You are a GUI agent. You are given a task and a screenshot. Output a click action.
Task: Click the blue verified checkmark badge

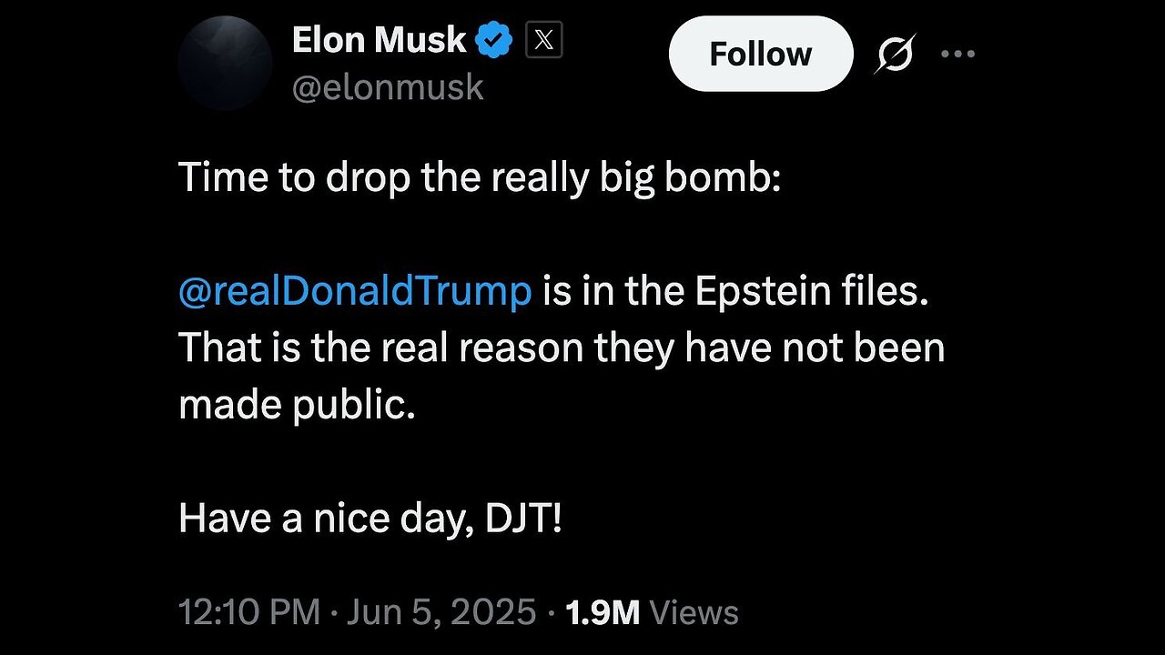click(x=495, y=41)
